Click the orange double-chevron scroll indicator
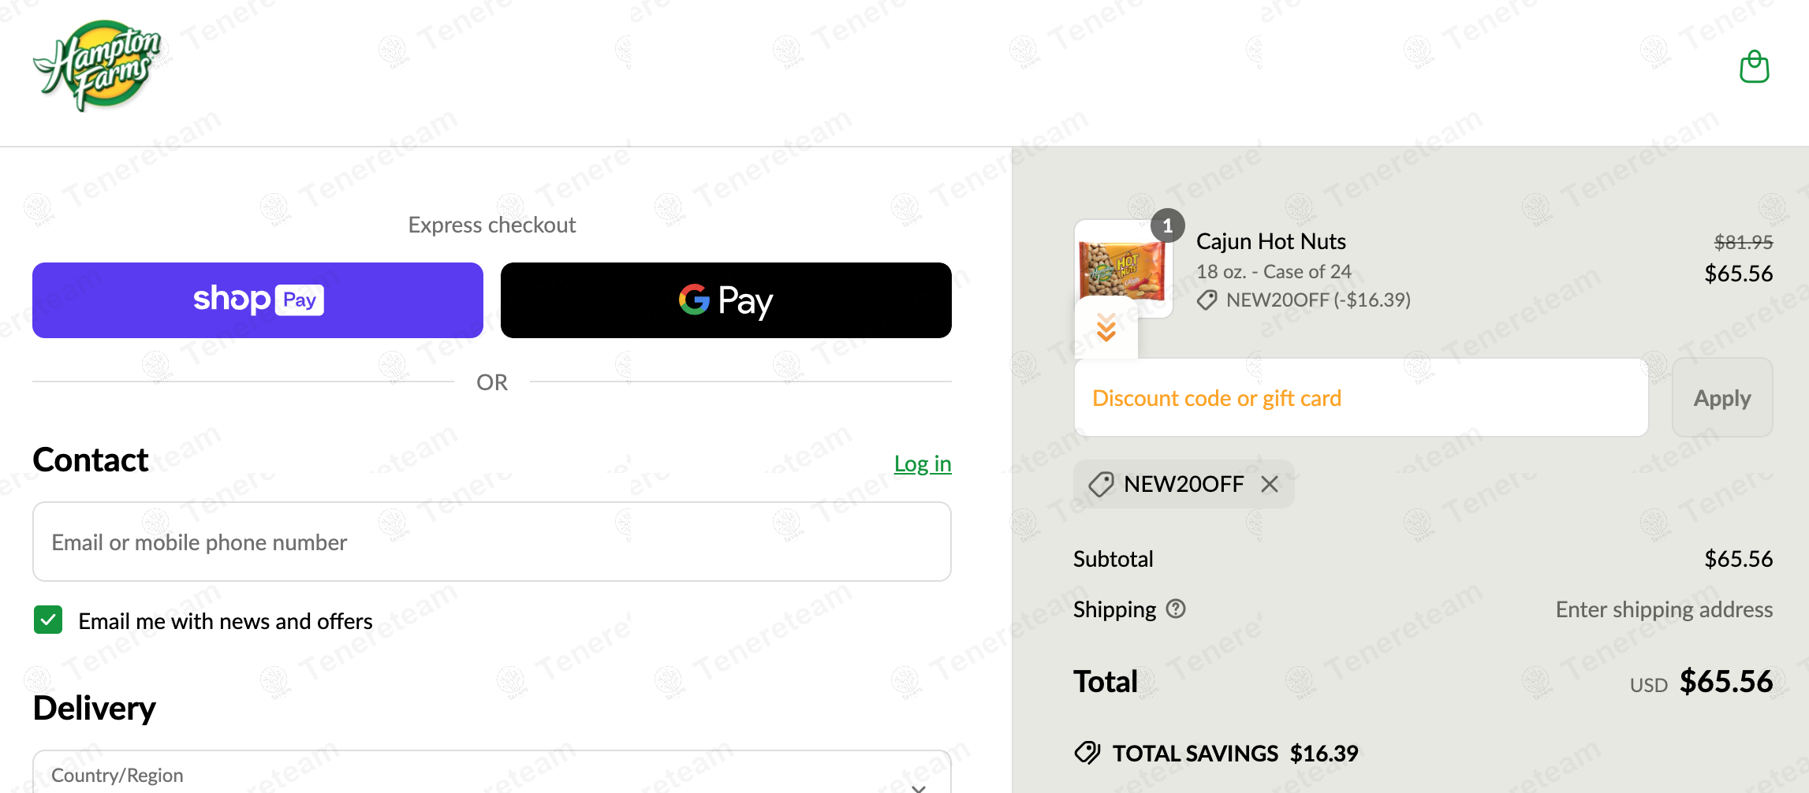This screenshot has height=793, width=1809. (1106, 327)
